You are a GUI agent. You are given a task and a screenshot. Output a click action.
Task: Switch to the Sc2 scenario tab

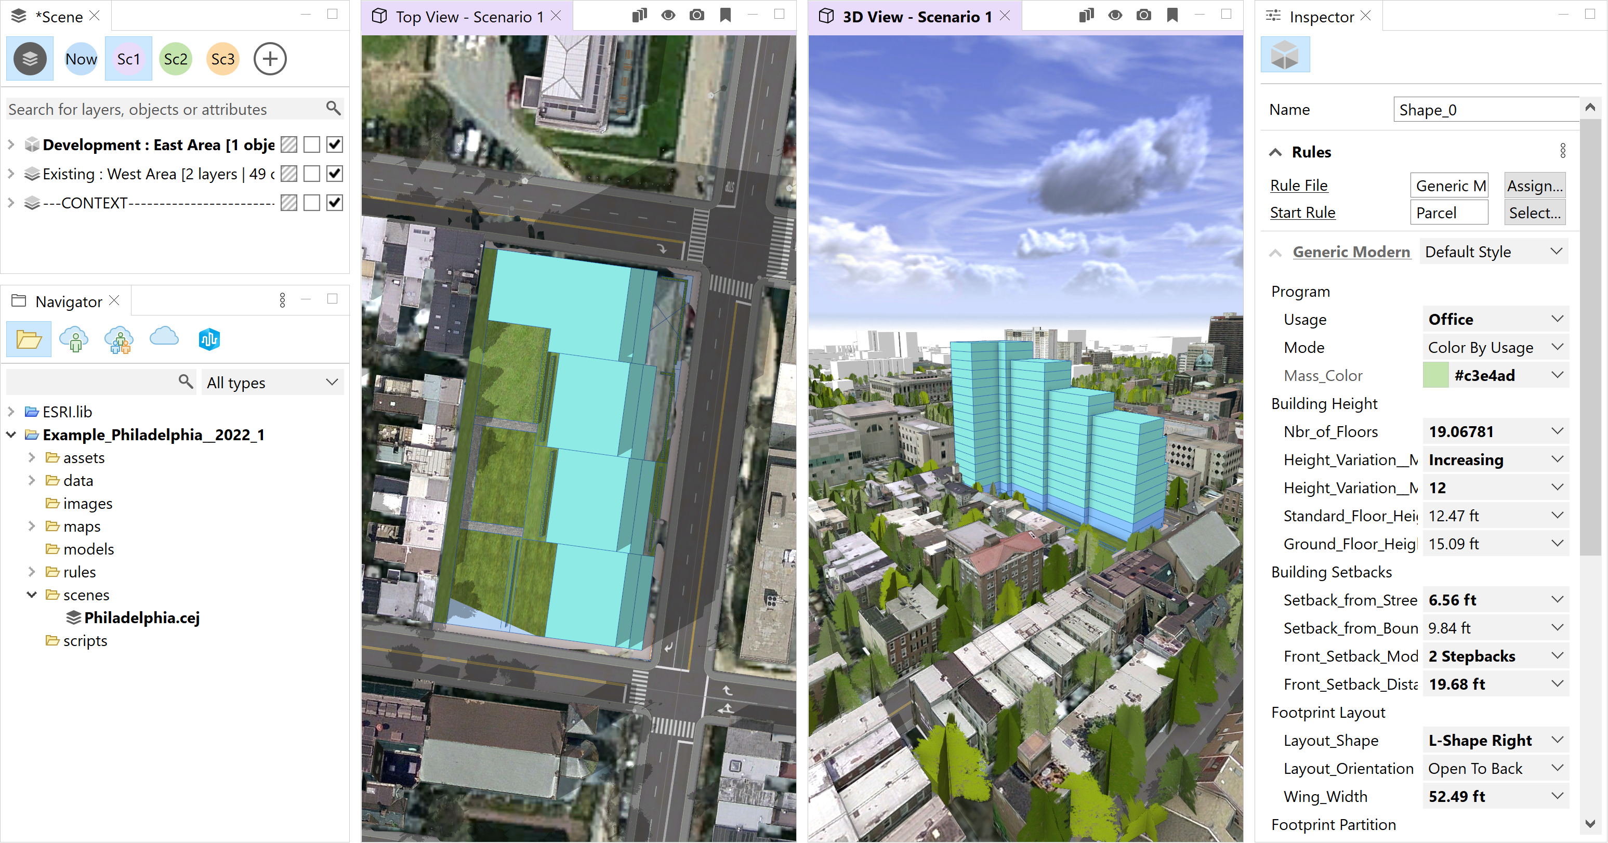pyautogui.click(x=177, y=57)
